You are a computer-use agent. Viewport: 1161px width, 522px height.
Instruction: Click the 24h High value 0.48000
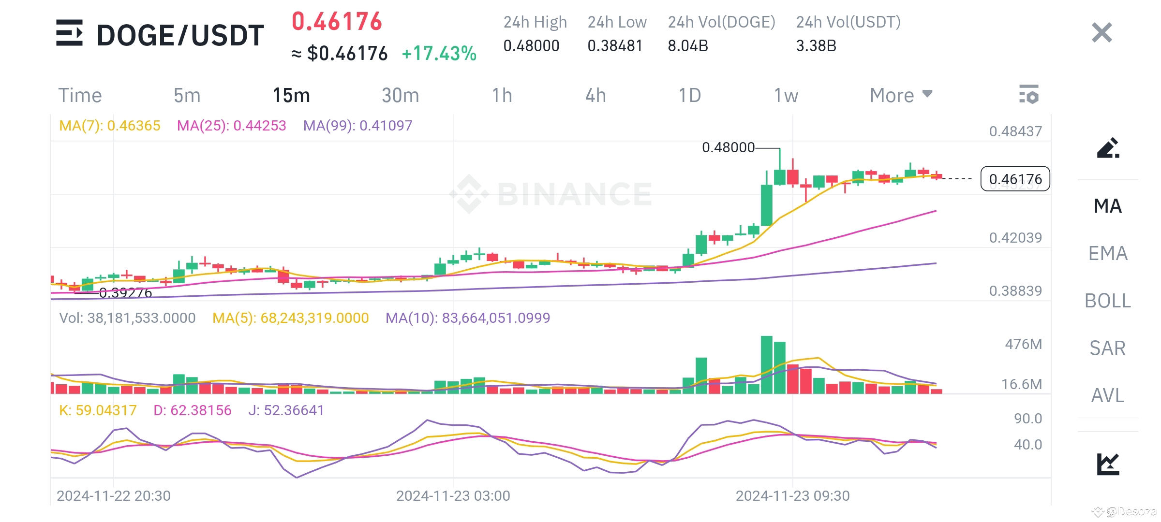coord(531,46)
